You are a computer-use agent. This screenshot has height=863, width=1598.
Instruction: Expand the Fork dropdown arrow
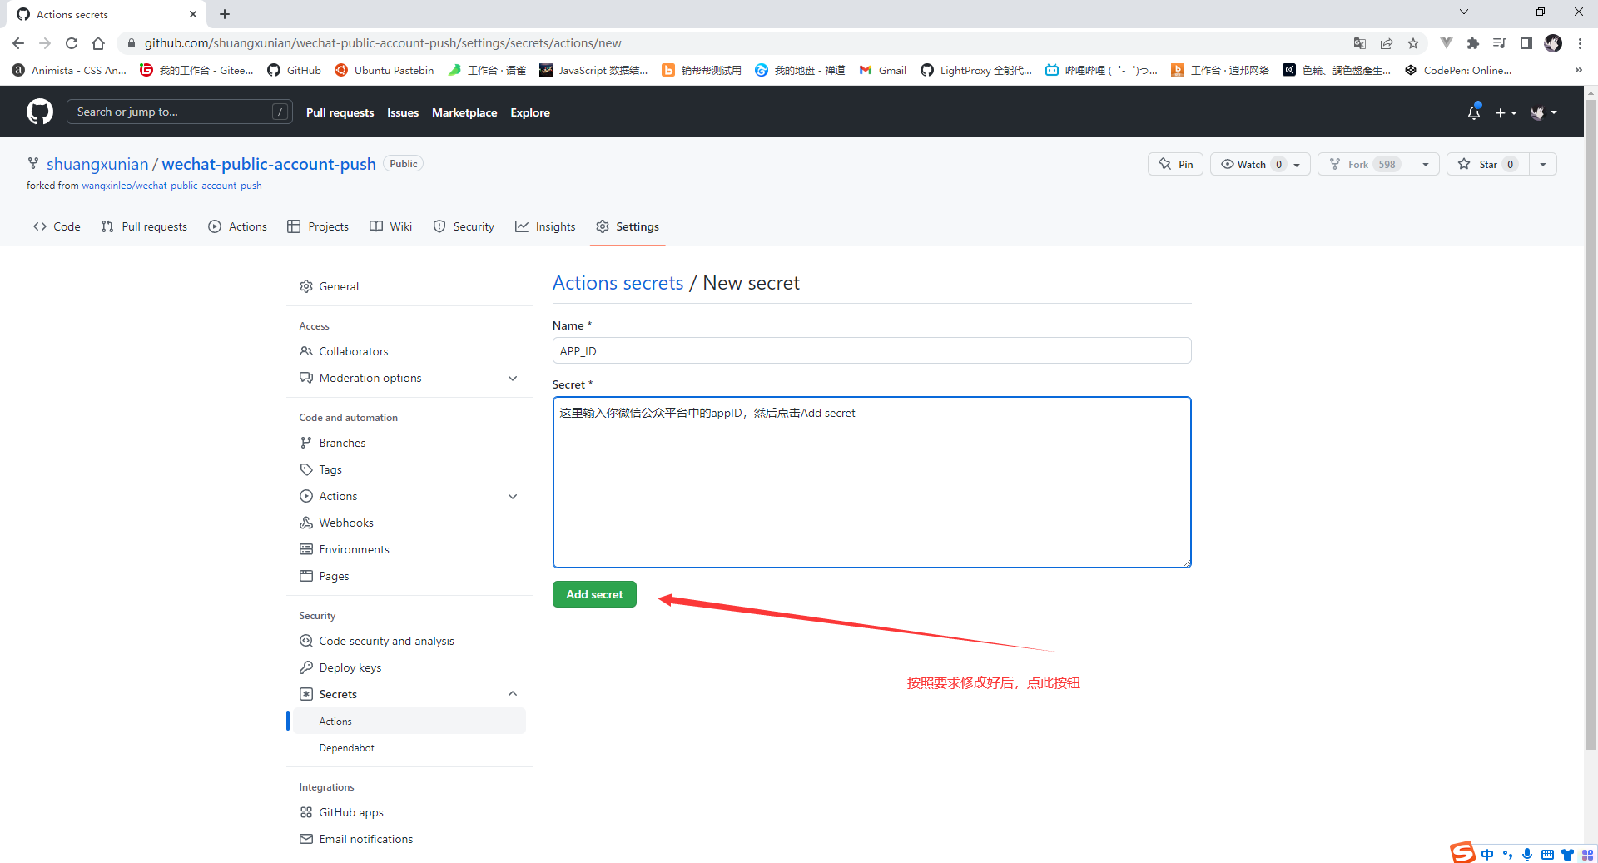coord(1426,164)
